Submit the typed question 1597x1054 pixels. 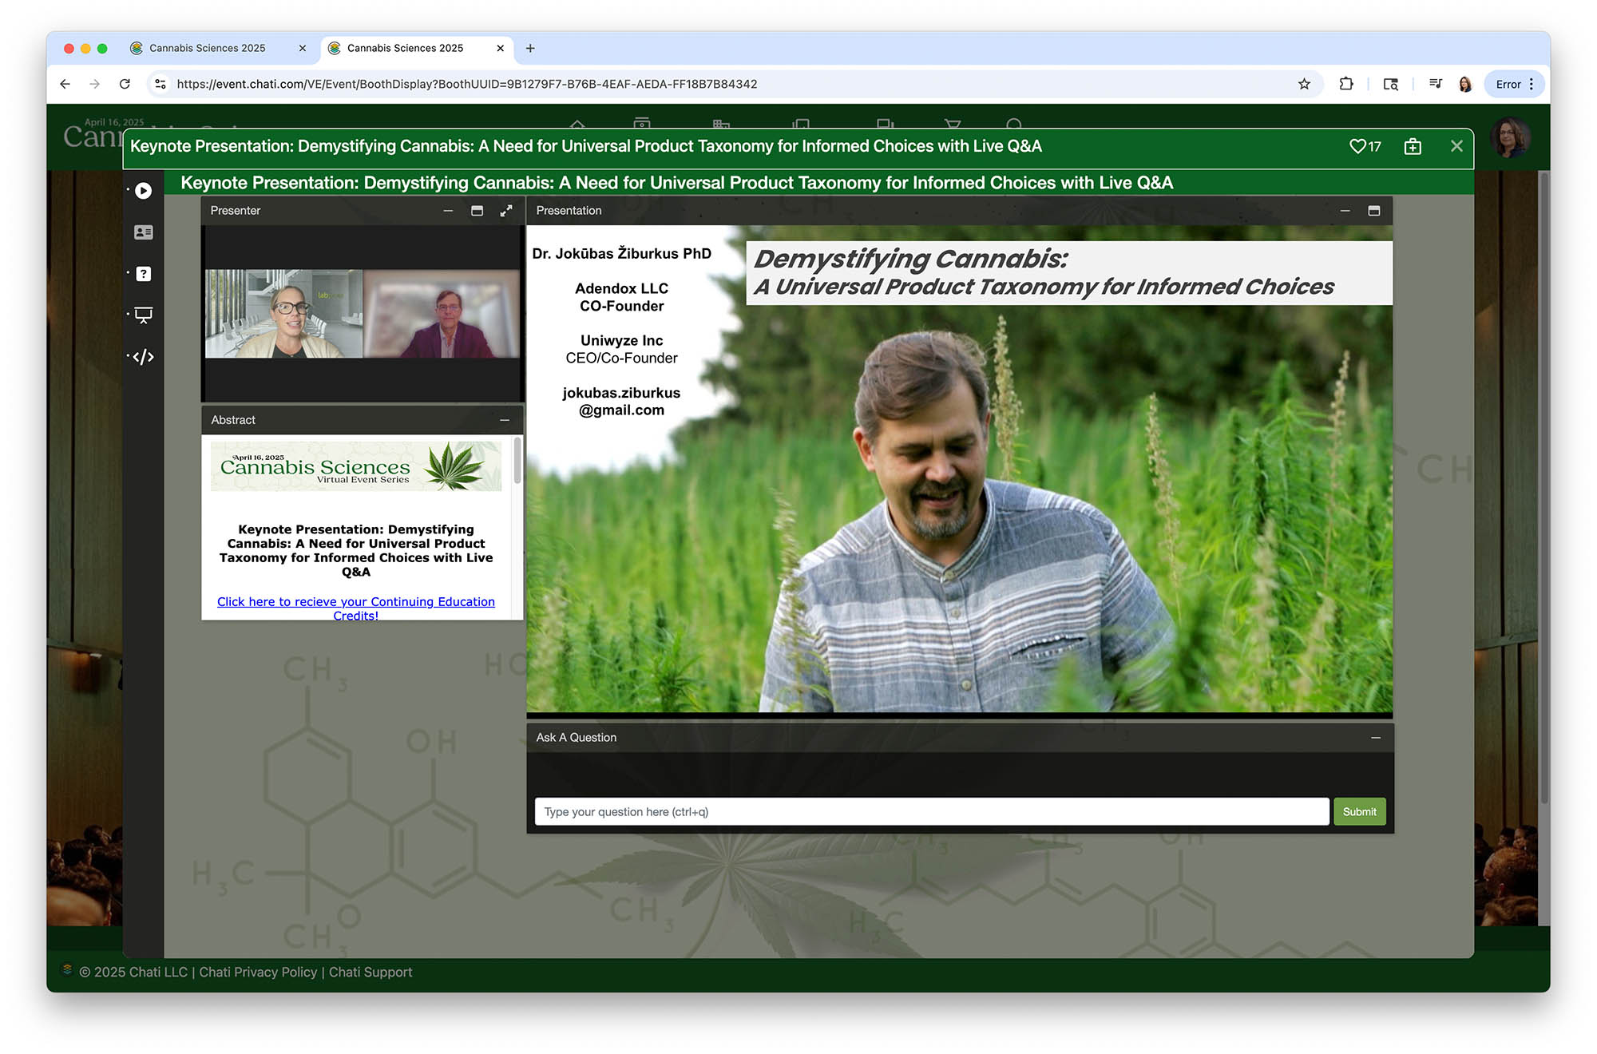click(x=1359, y=812)
